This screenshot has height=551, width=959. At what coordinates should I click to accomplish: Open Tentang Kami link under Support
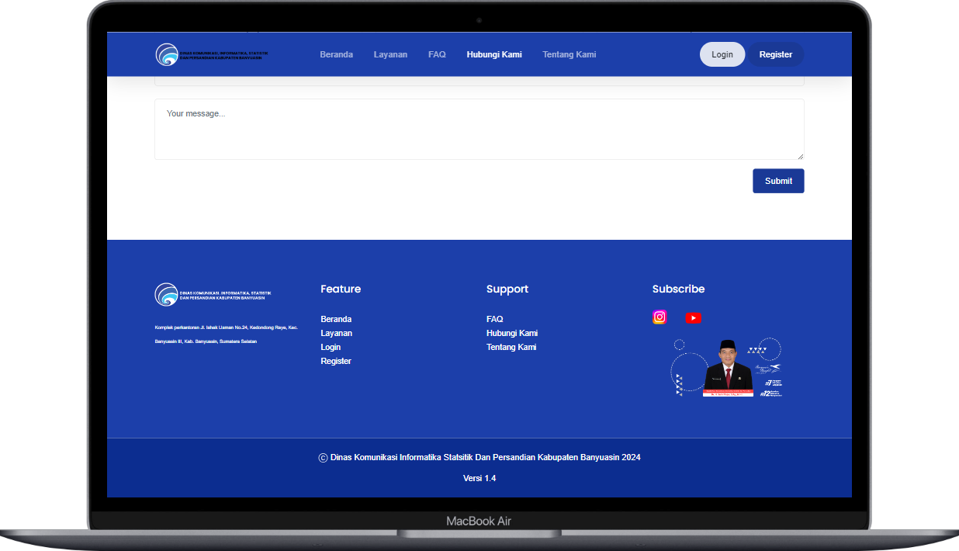pyautogui.click(x=511, y=347)
